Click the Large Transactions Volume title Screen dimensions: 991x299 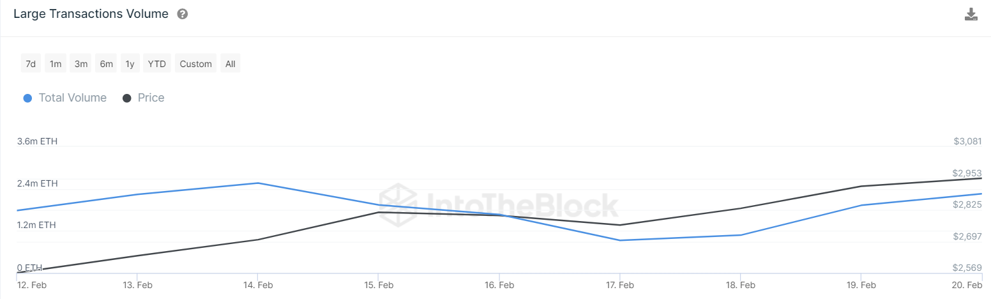pos(91,14)
